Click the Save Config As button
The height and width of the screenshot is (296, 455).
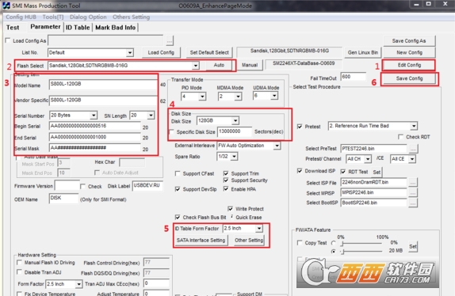tap(409, 41)
